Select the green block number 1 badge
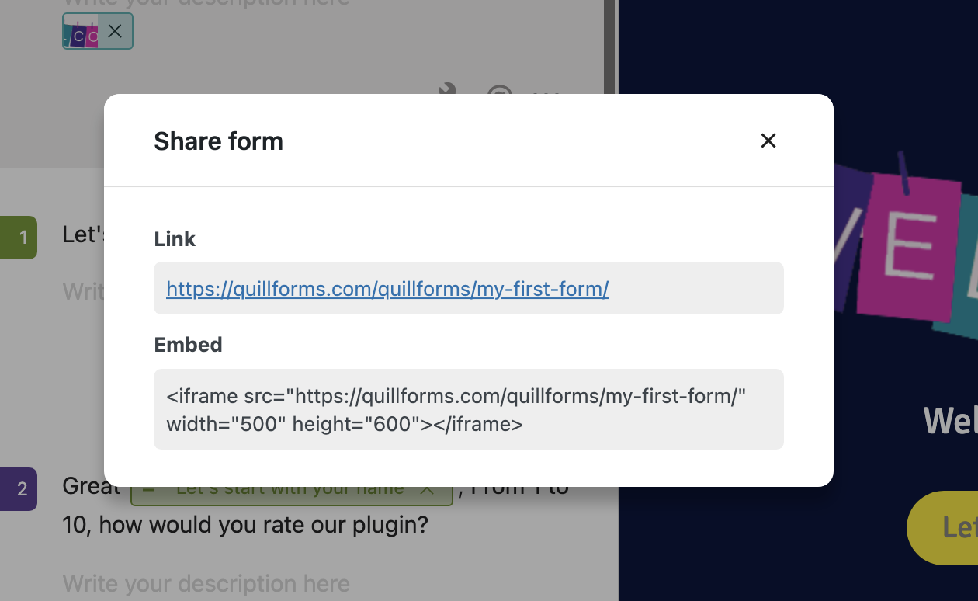The width and height of the screenshot is (978, 601). click(x=19, y=238)
